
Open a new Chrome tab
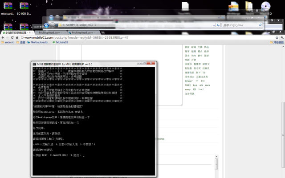click(103, 32)
